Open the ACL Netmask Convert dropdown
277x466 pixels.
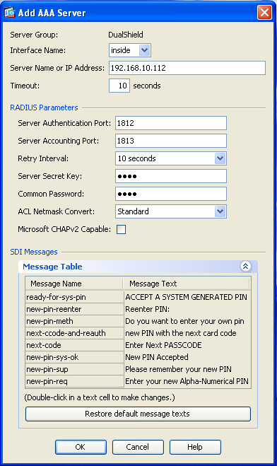pos(220,211)
